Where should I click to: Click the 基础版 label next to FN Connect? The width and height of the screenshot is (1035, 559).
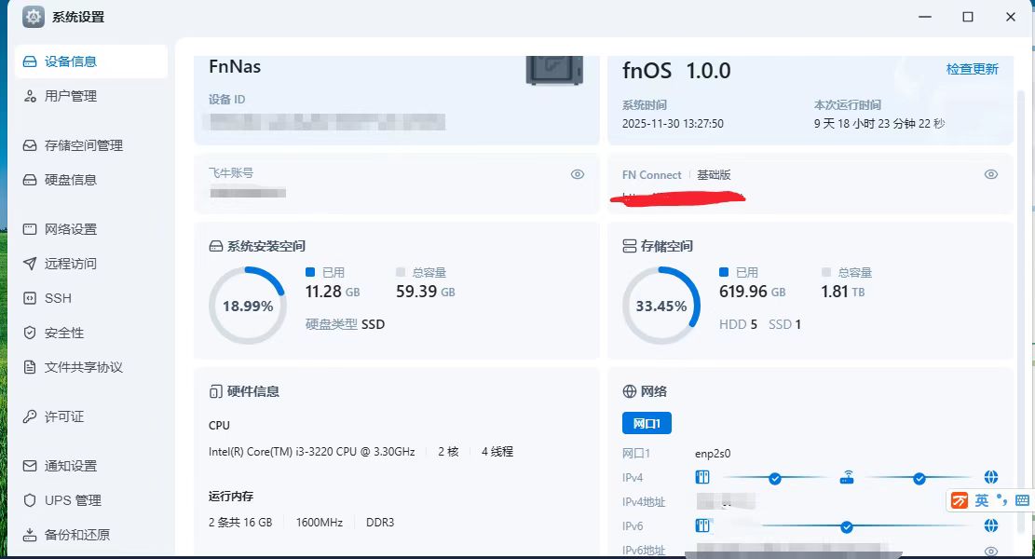714,175
